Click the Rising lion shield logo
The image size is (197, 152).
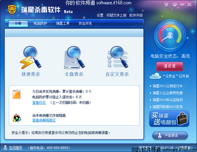12,9
